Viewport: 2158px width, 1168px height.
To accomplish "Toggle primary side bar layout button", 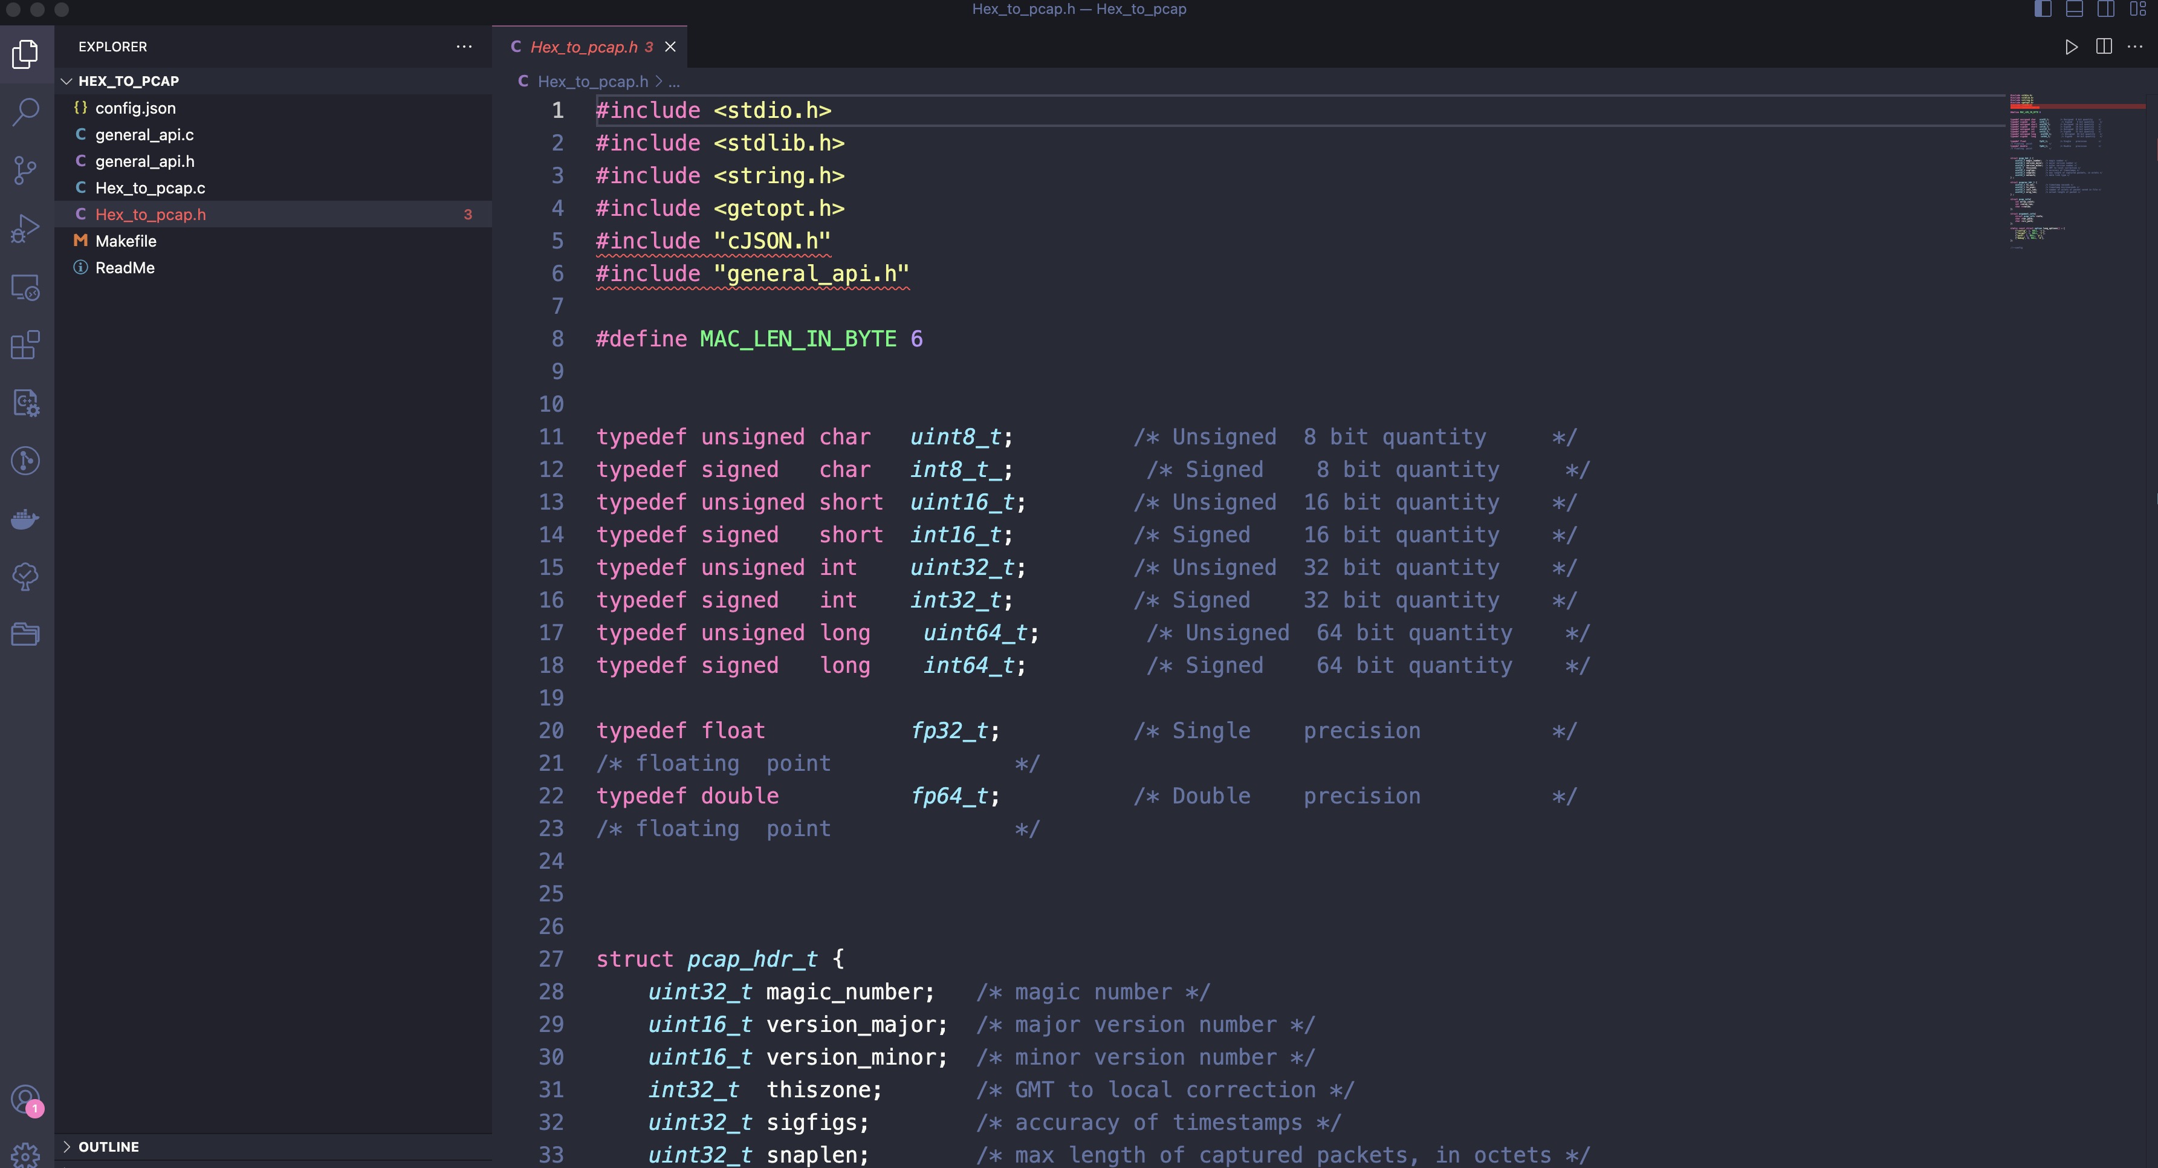I will (2043, 9).
